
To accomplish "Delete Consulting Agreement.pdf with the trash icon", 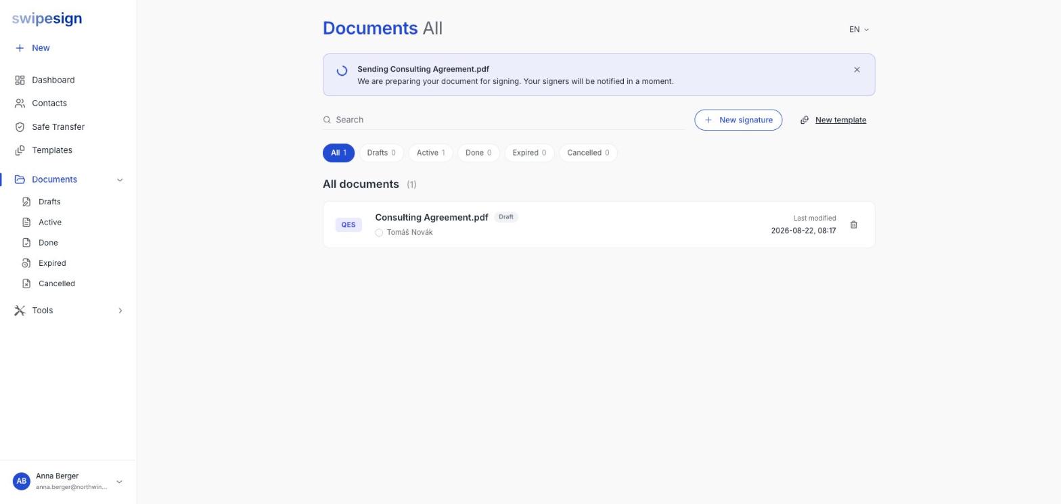I will tap(853, 225).
